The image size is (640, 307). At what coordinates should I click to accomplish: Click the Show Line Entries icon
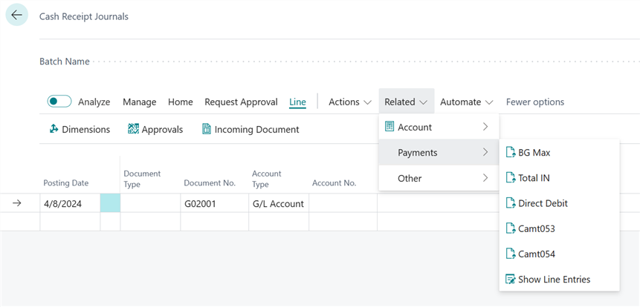coord(511,279)
